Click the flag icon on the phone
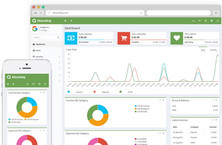 tap(34, 84)
